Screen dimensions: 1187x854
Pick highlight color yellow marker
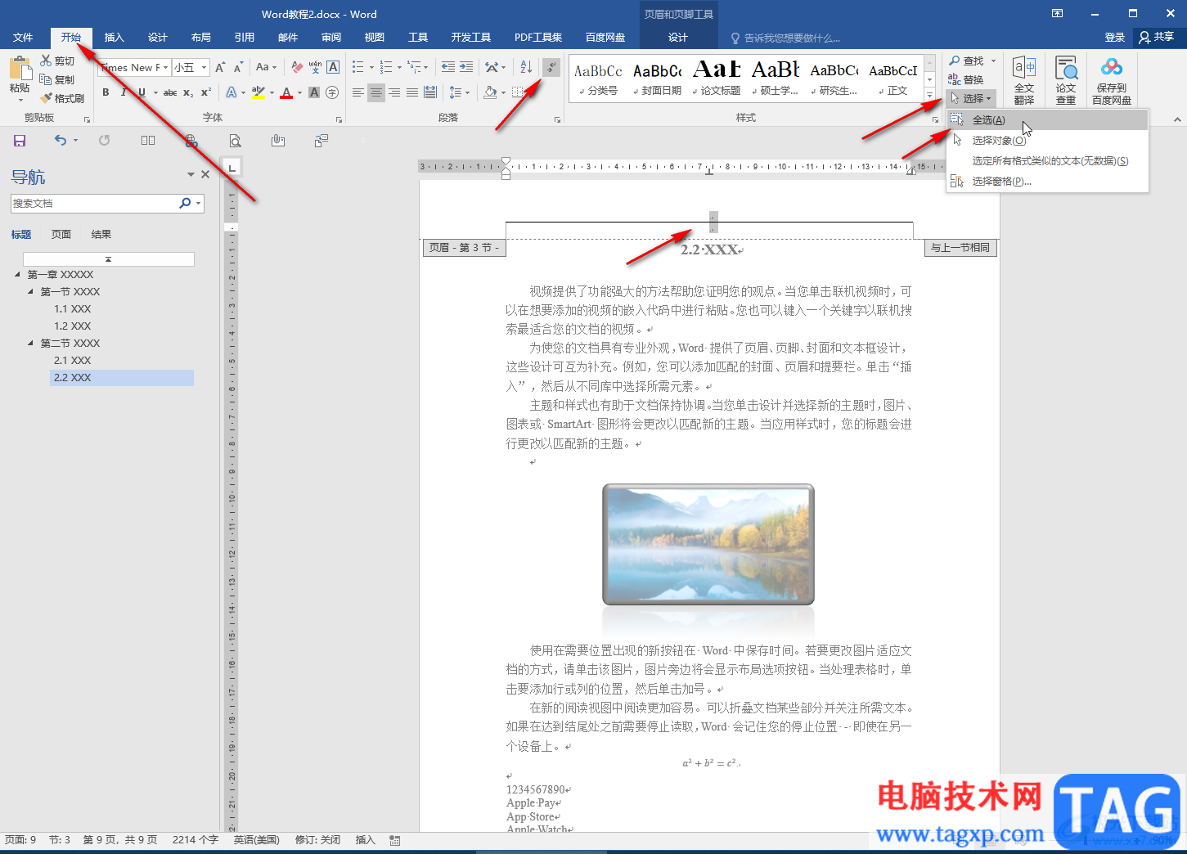(x=258, y=92)
